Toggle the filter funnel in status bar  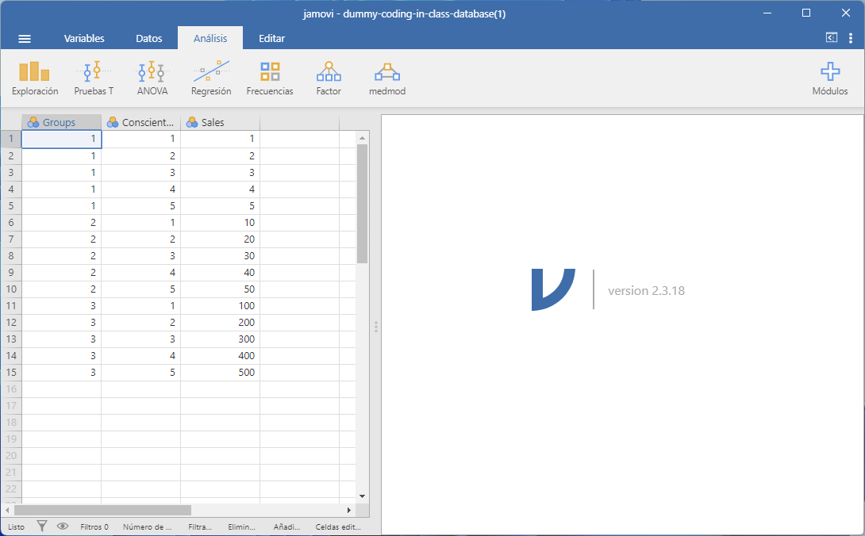[42, 526]
